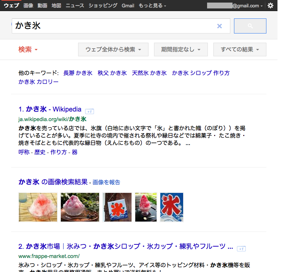Expand the ウェブ全体から検索 dropdown
The height and width of the screenshot is (272, 283).
pos(113,49)
